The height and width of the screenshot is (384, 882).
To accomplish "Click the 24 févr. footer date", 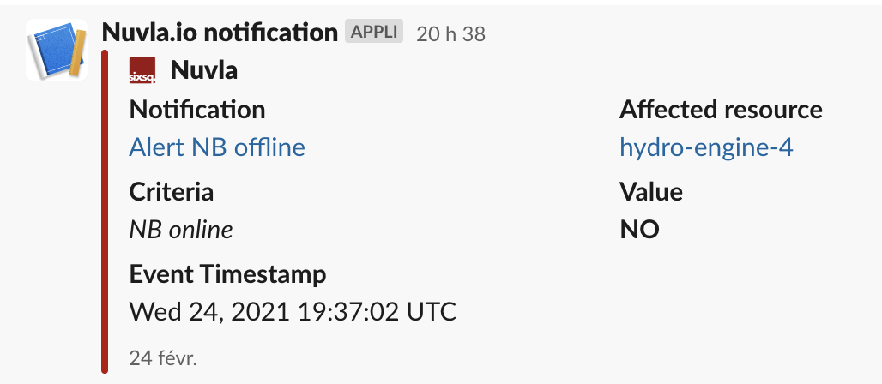I will (163, 358).
